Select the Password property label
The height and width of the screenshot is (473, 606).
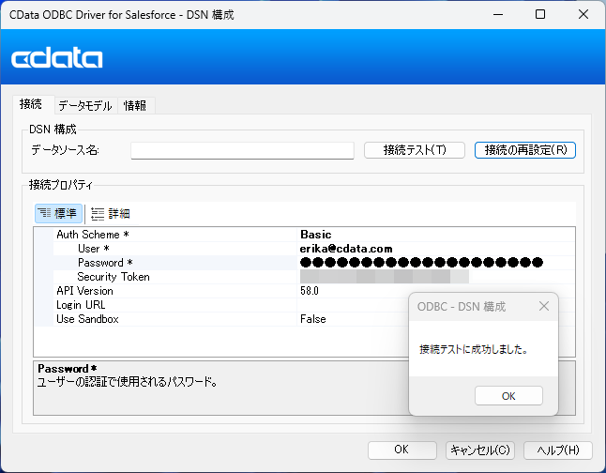point(105,263)
